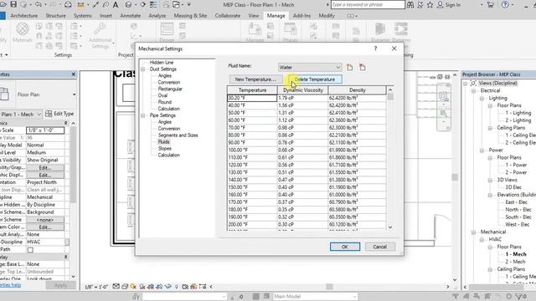Click the Delete Temperature button
The image size is (536, 301).
point(315,79)
